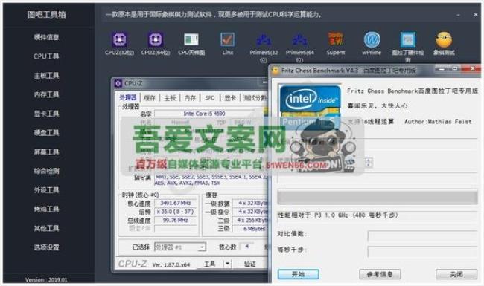Click the Fritz Chess Benchmark title icon
Image resolution: width=484 pixels, height=286 pixels.
pos(275,71)
